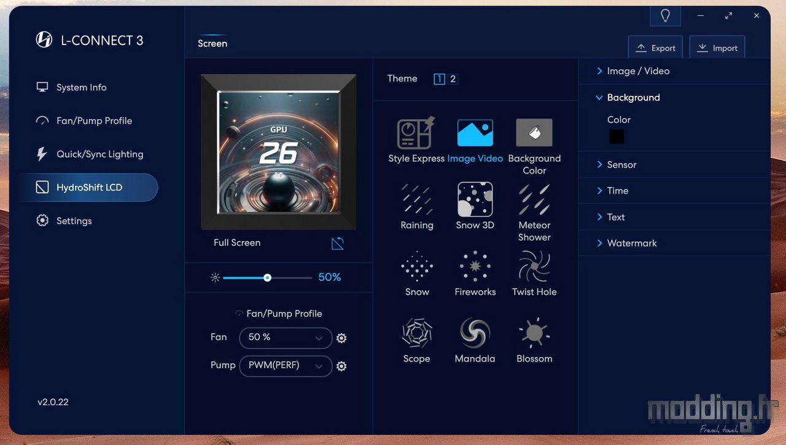Click the LCD screen preview thumbnail
786x445 pixels.
tap(279, 152)
